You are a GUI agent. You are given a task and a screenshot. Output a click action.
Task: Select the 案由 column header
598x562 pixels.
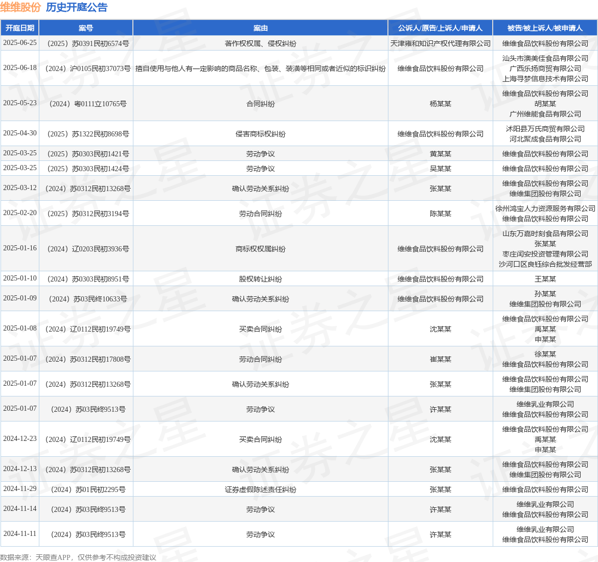[261, 28]
